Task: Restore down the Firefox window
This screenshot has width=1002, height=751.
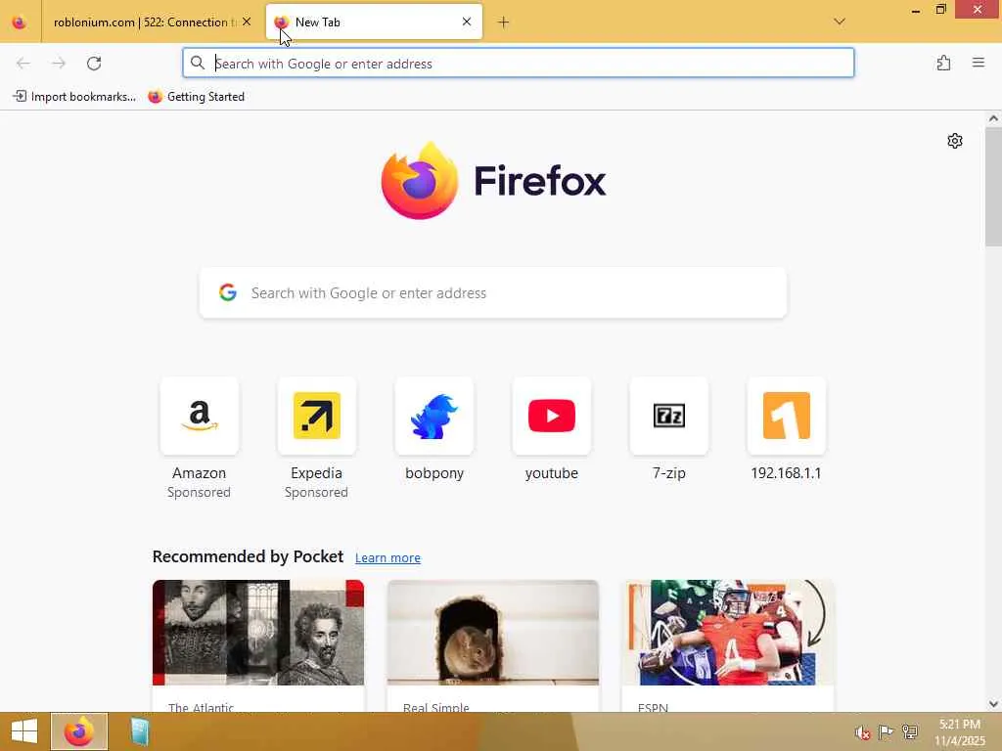Action: tap(940, 10)
